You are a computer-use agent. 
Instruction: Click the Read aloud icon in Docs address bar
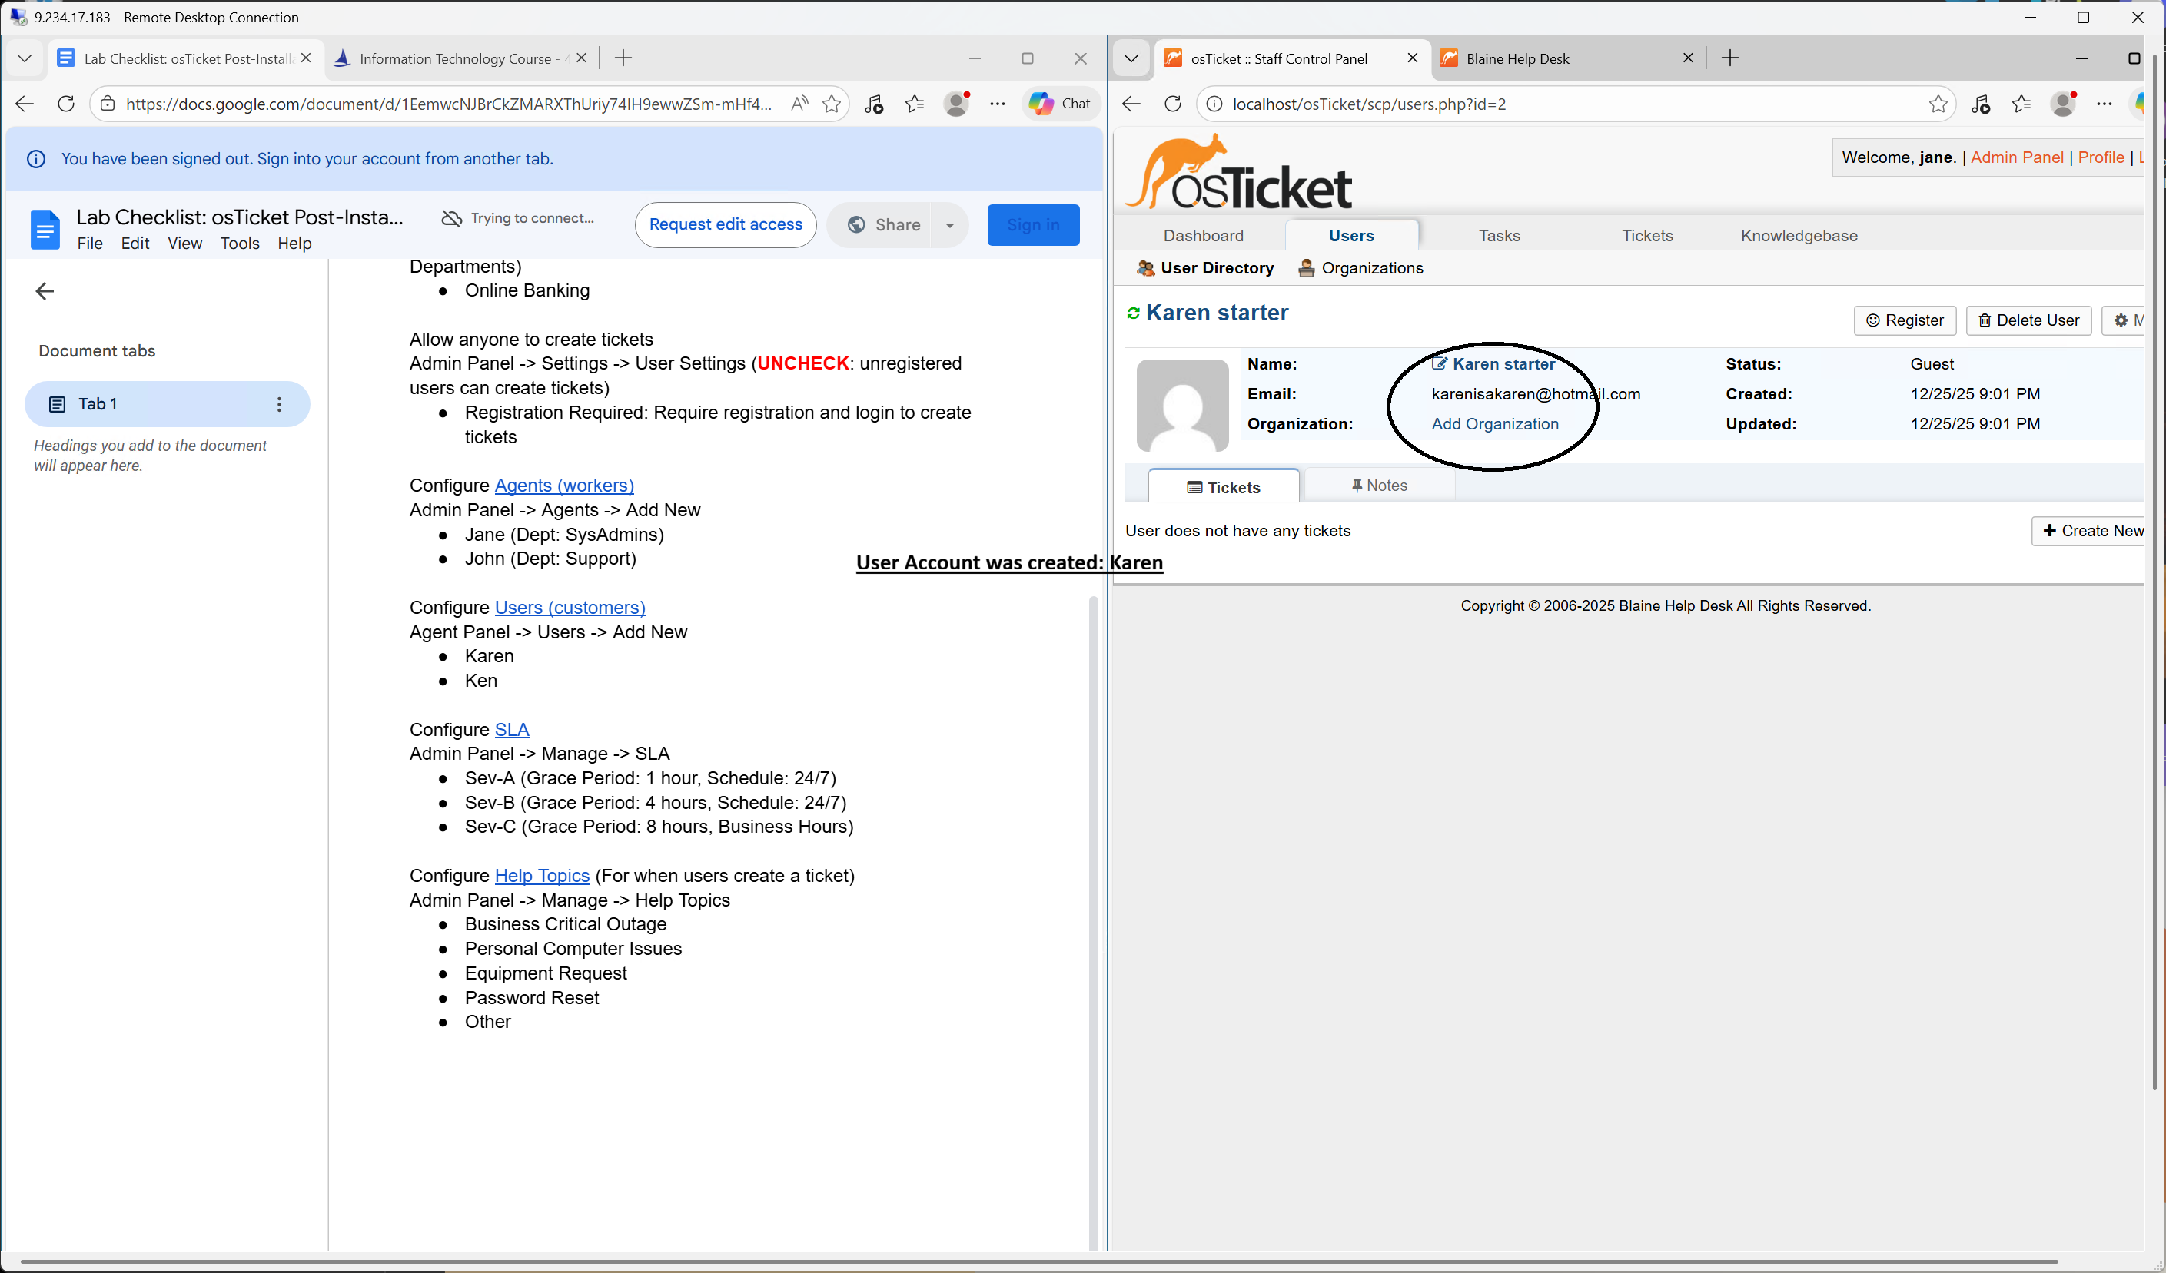coord(799,104)
